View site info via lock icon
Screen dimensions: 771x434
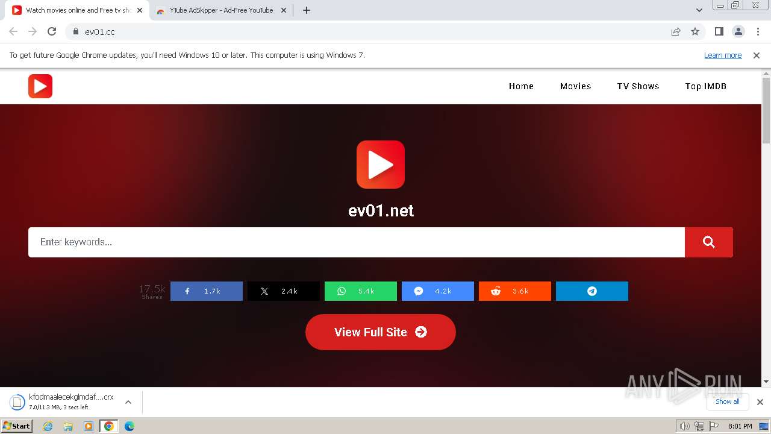pyautogui.click(x=75, y=31)
